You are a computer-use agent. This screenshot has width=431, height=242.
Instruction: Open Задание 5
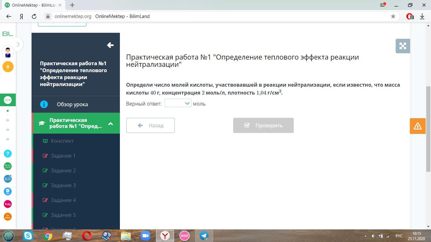[x=63, y=215]
